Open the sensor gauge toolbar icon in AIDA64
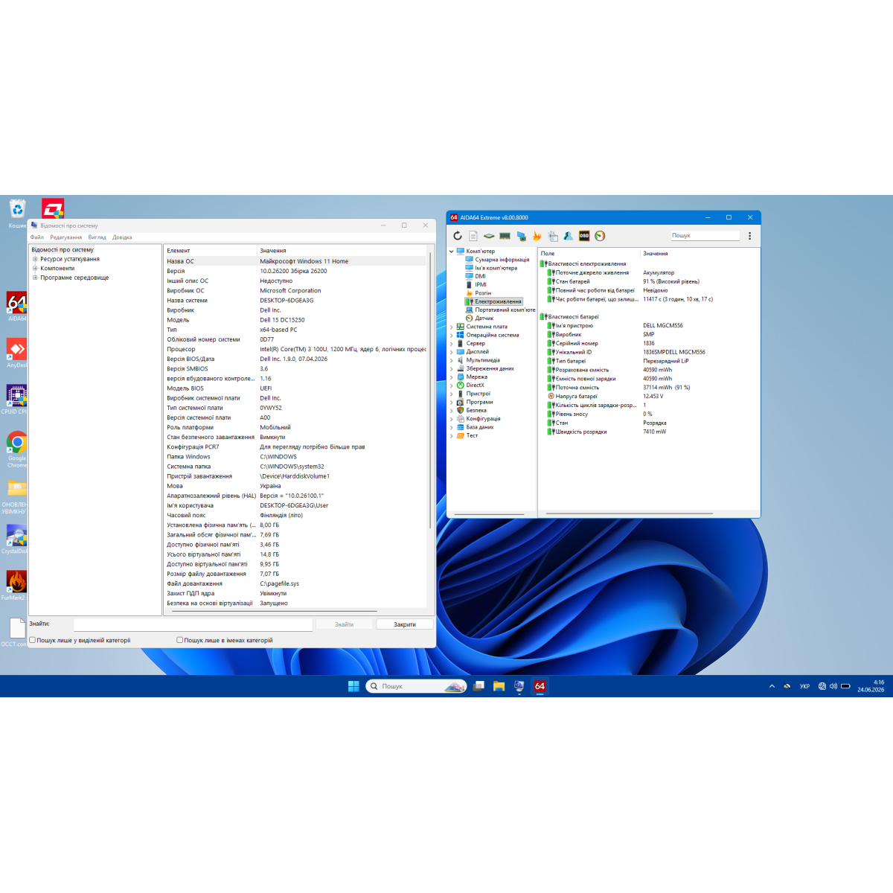 (600, 236)
